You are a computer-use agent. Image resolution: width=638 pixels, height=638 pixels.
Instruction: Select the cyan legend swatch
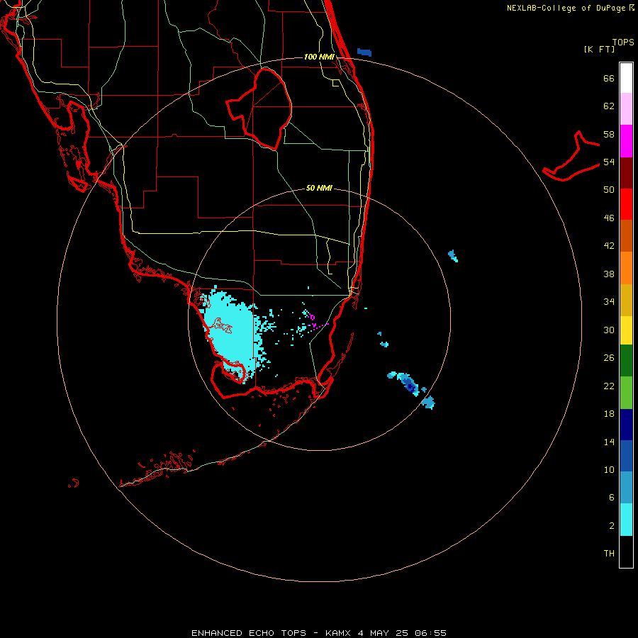[626, 520]
